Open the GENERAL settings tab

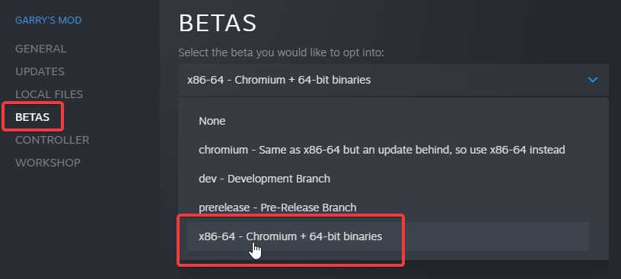click(x=41, y=49)
